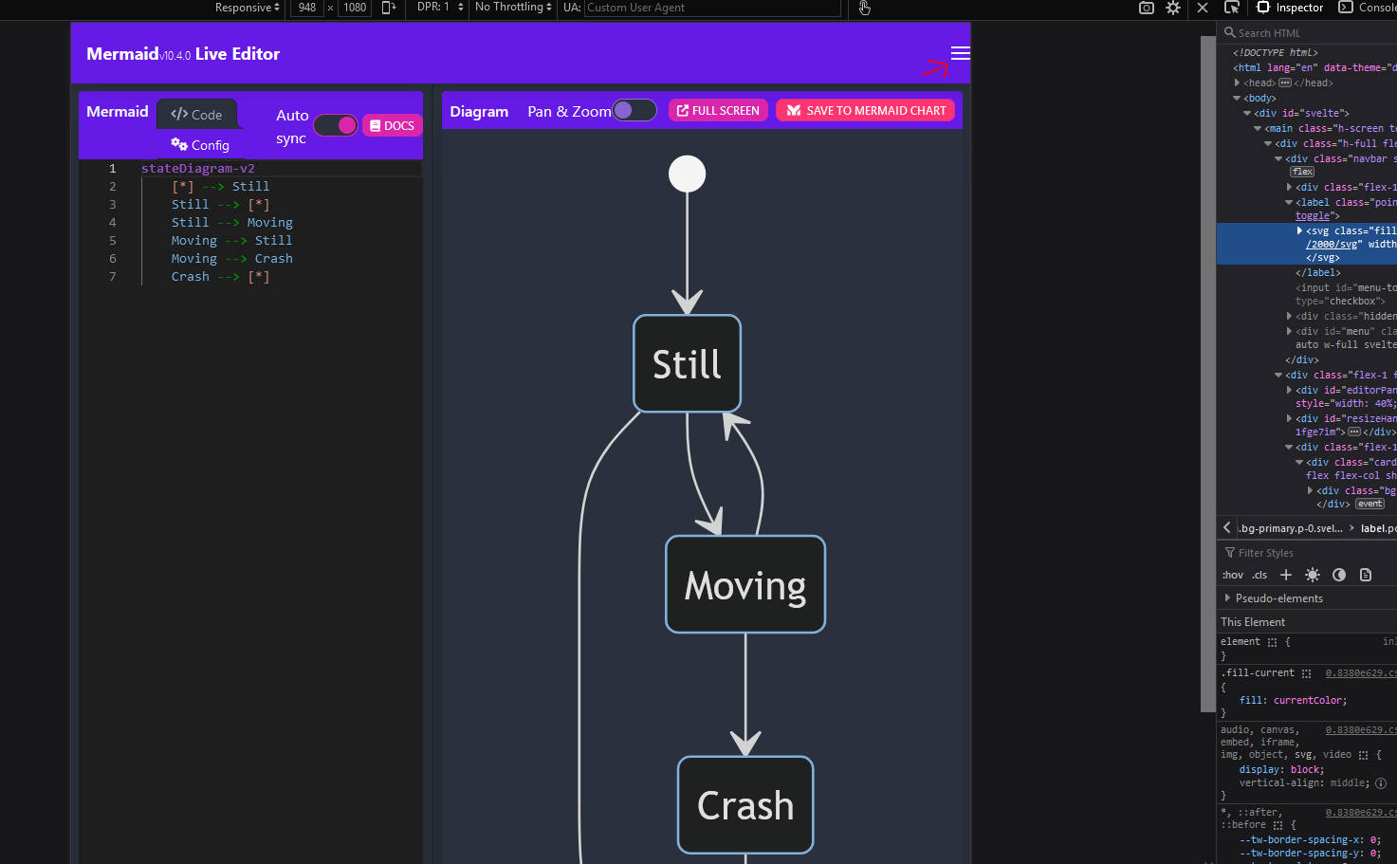
Task: Open the No Throttling dropdown
Action: [x=512, y=8]
